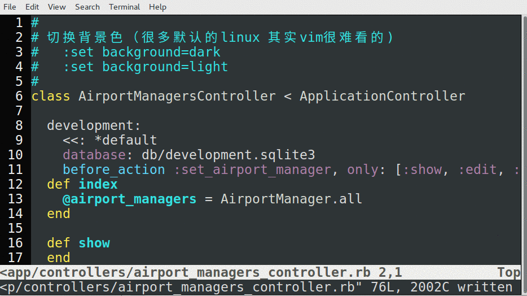Select the @airport_managers instance variable
Viewport: 527px width, 296px height.
click(x=129, y=199)
